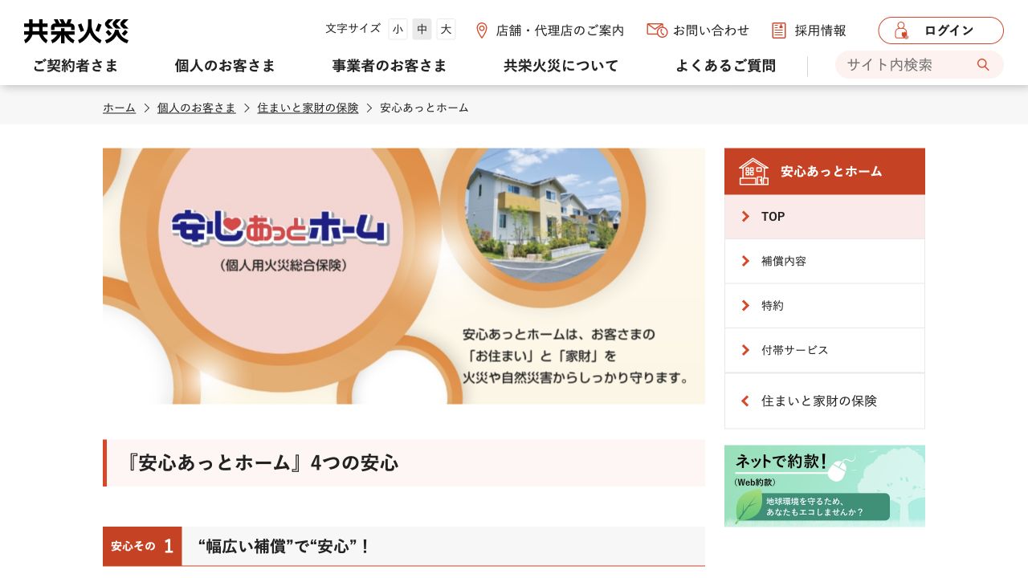This screenshot has height=578, width=1028.
Task: Select 補償内容 in the sidebar
Action: point(824,262)
